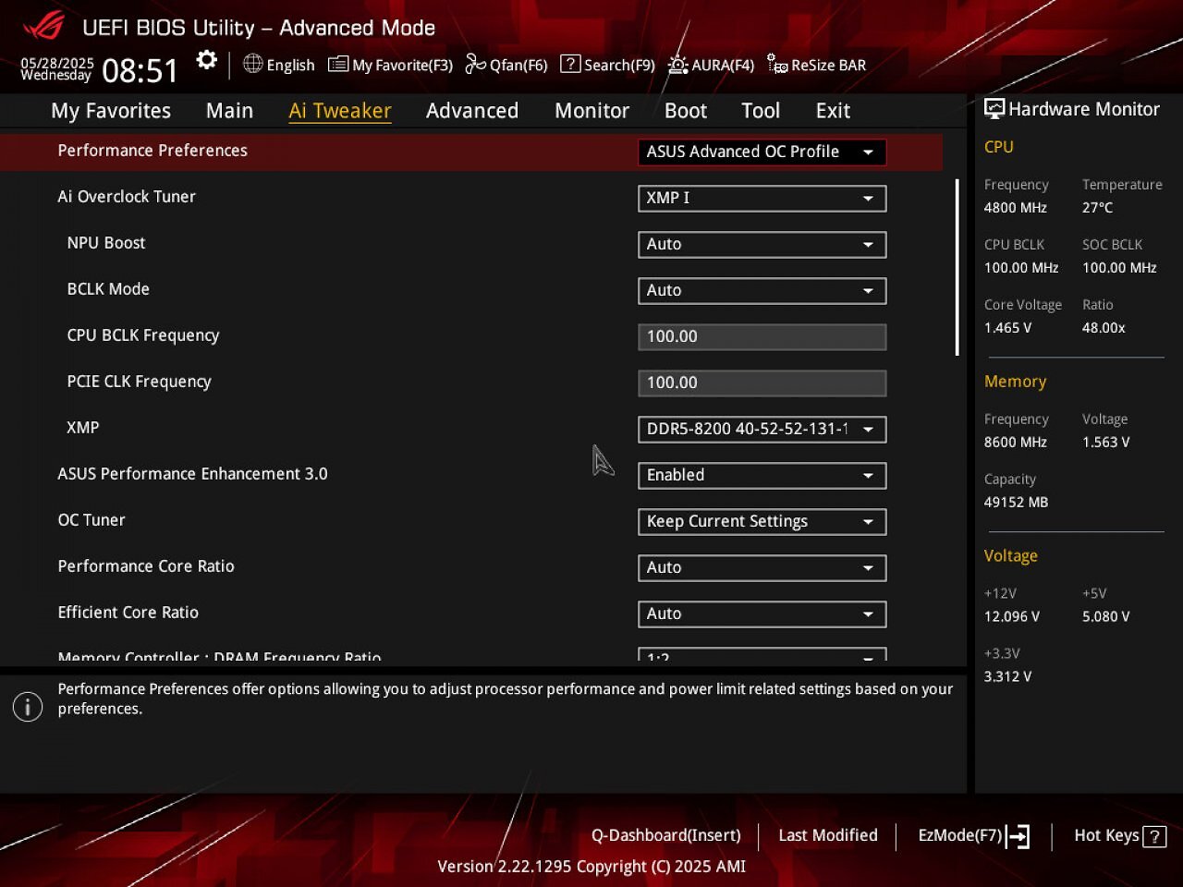Open the Hot Keys question mark icon
The image size is (1183, 887).
pos(1154,837)
